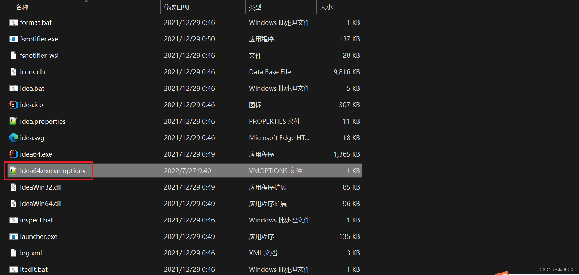Select the IdeaWin32.dll file name
Screen dimensions: 579x275
pyautogui.click(x=41, y=187)
